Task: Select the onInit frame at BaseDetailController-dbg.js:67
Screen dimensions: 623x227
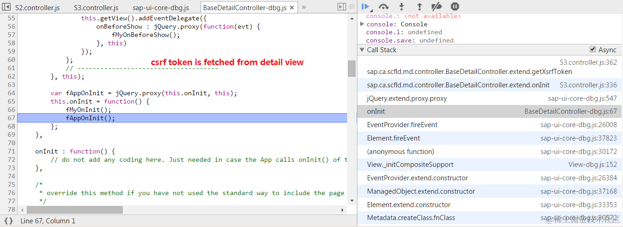Action: 490,111
